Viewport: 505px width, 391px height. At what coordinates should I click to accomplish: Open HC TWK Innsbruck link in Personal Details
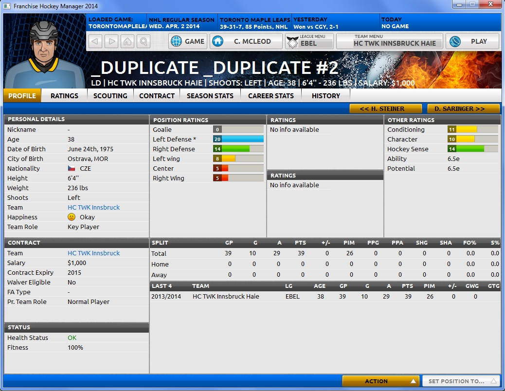pyautogui.click(x=94, y=208)
